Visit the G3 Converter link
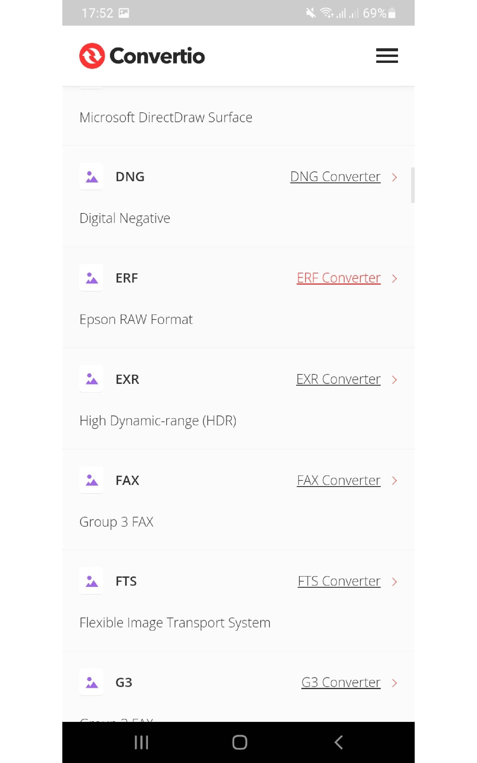 pos(341,682)
